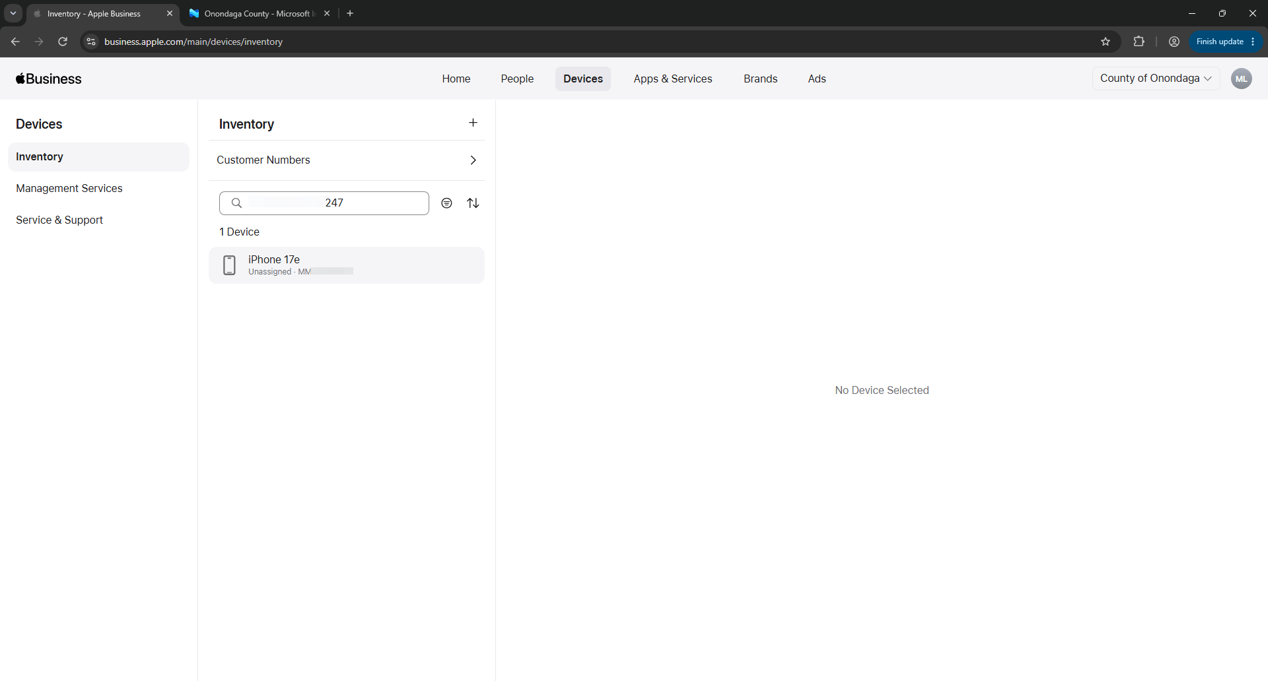Open the ML account avatar
Image resolution: width=1268 pixels, height=681 pixels.
pos(1242,79)
